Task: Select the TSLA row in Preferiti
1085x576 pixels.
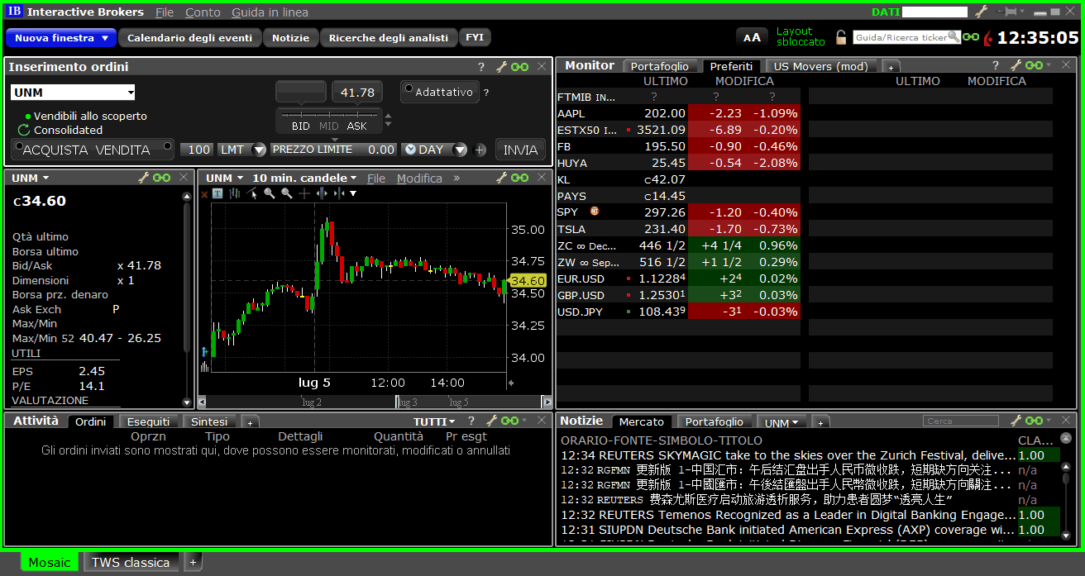Action: click(678, 229)
